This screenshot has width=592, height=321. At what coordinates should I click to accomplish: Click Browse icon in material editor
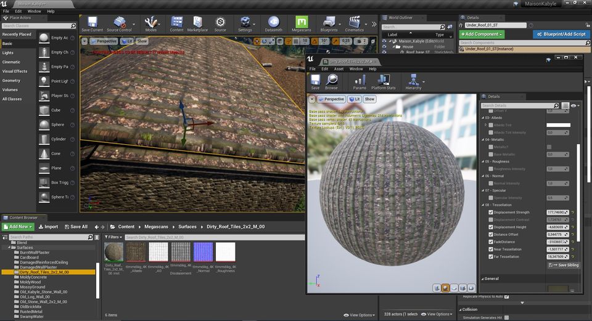point(332,82)
